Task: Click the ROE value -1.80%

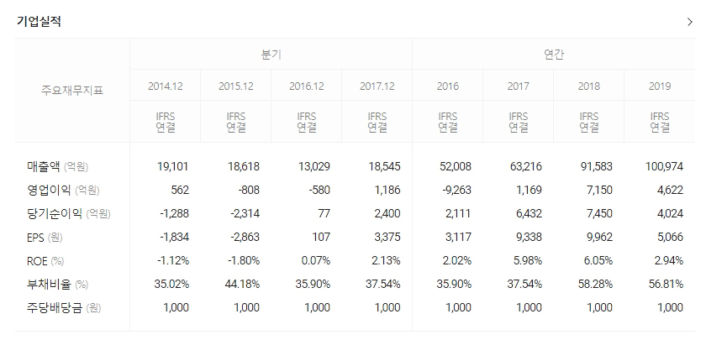Action: tap(244, 260)
